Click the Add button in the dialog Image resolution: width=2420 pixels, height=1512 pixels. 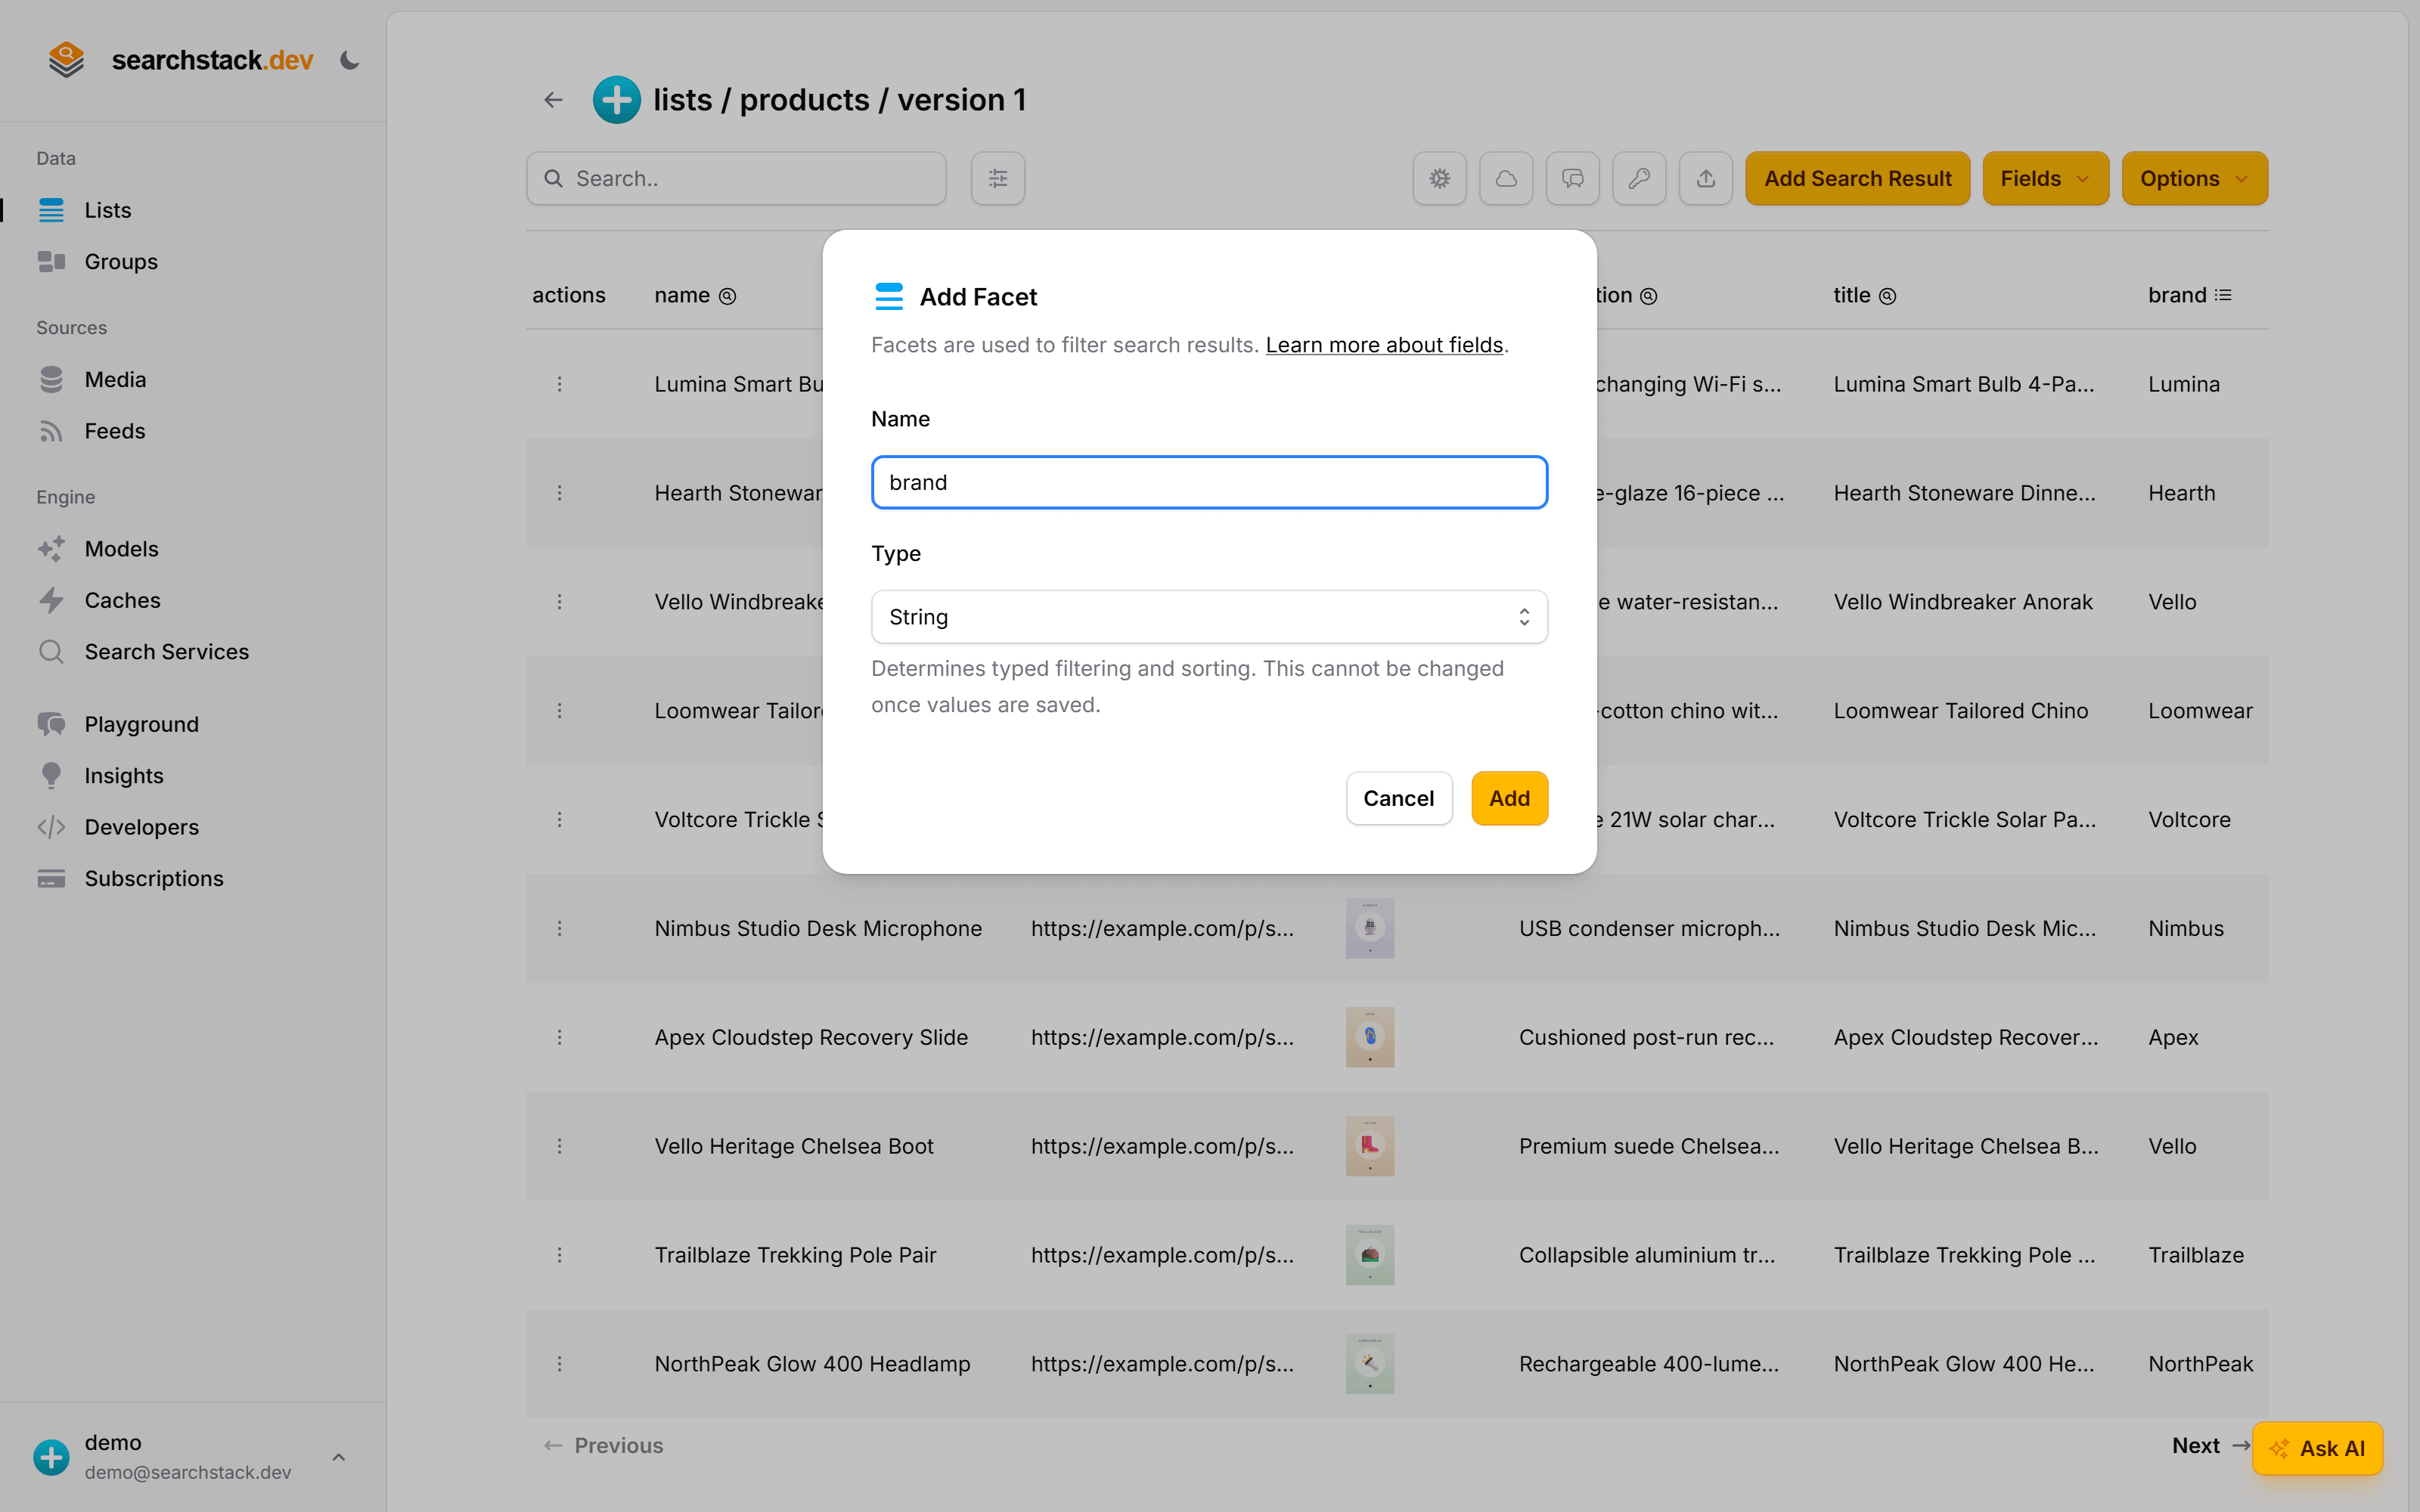1509,798
